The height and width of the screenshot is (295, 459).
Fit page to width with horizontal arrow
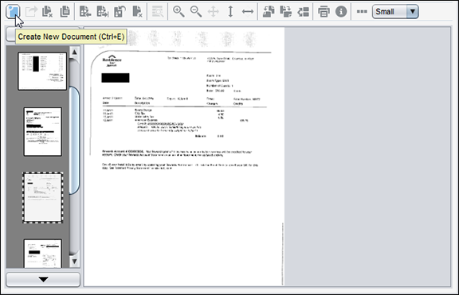pos(248,12)
